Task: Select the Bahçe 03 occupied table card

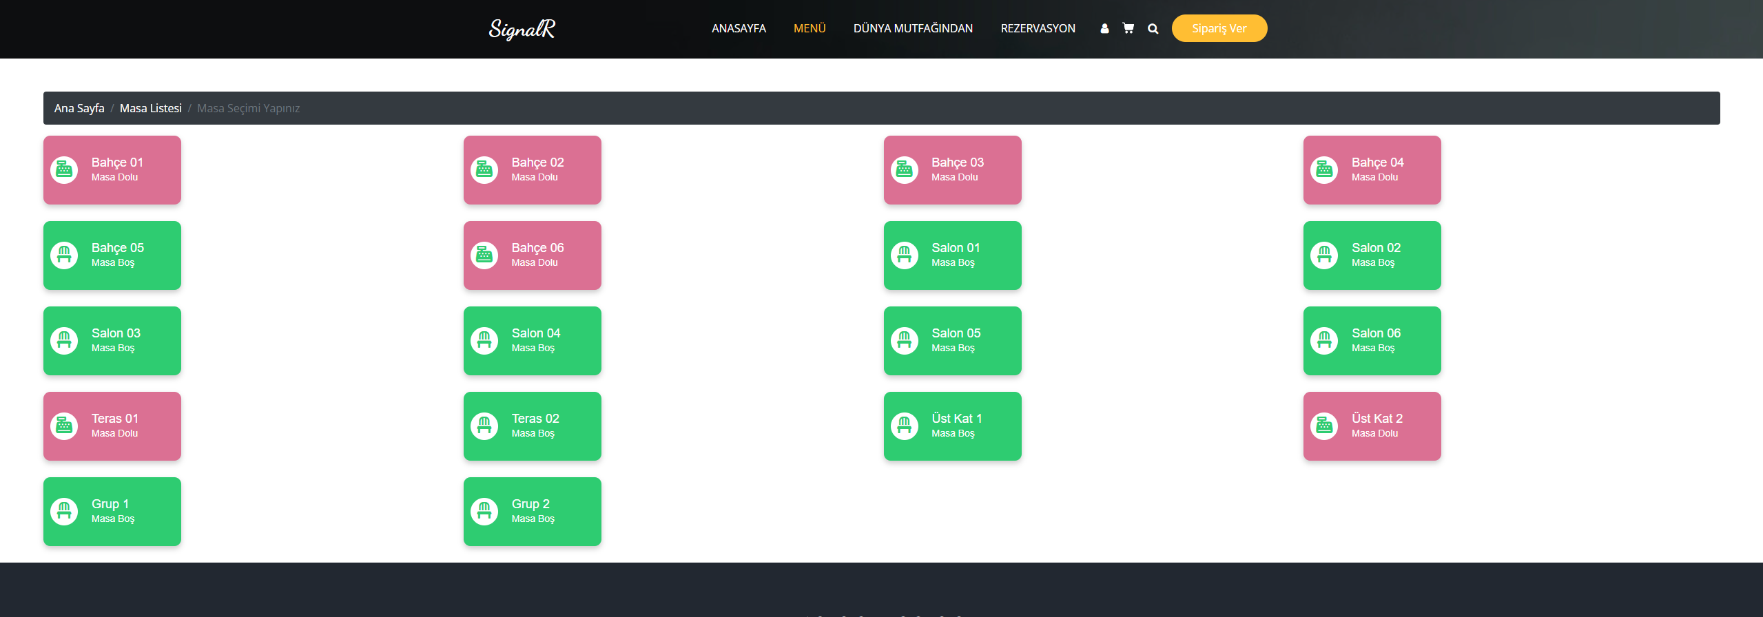Action: click(952, 169)
